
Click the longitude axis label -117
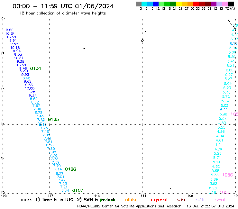[50, 196]
